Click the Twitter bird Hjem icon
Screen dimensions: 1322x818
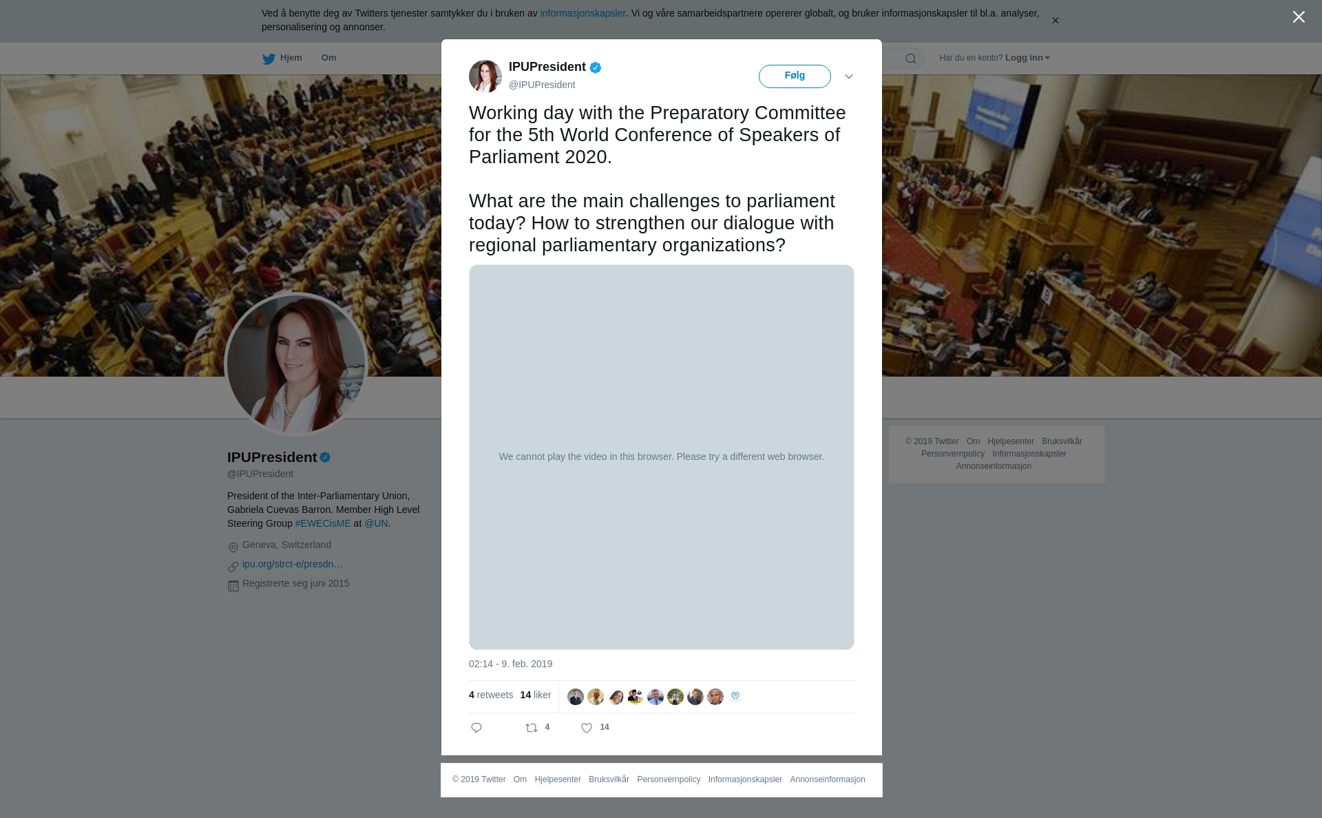click(x=269, y=59)
